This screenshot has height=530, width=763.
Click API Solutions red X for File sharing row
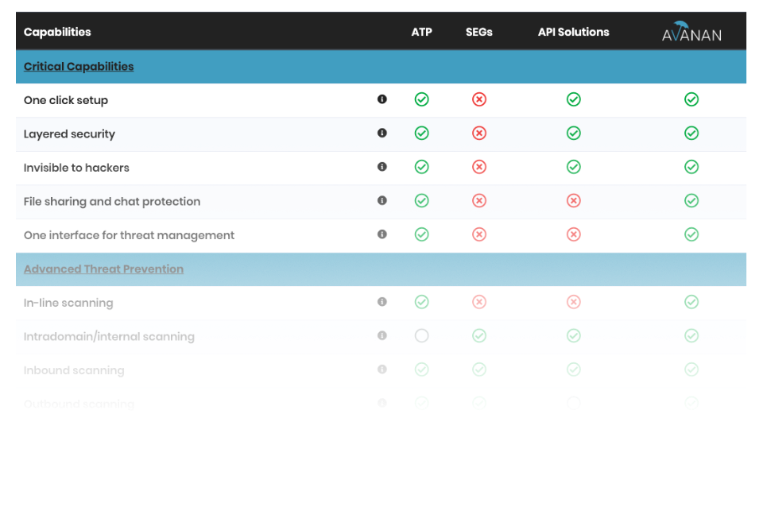(x=574, y=200)
